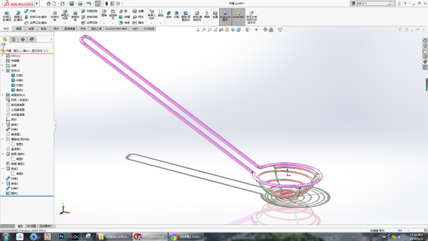
Task: Choose the Shell (抽壳) tool
Action: [x=124, y=23]
